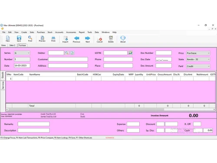Open the Purchase menu

point(41,32)
